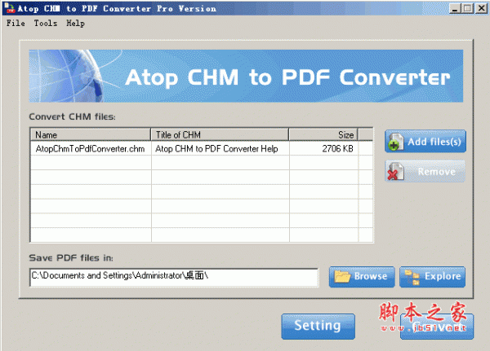Click the Convert button under the watermark
Screen dimensions: 490x351
(437, 327)
